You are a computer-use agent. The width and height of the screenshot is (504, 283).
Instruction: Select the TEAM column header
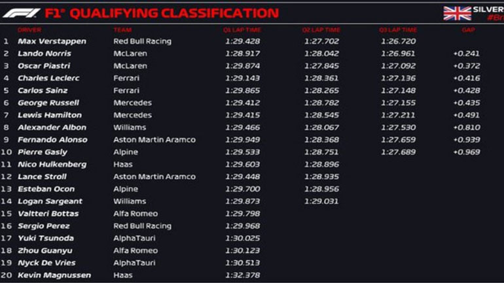[x=122, y=30]
